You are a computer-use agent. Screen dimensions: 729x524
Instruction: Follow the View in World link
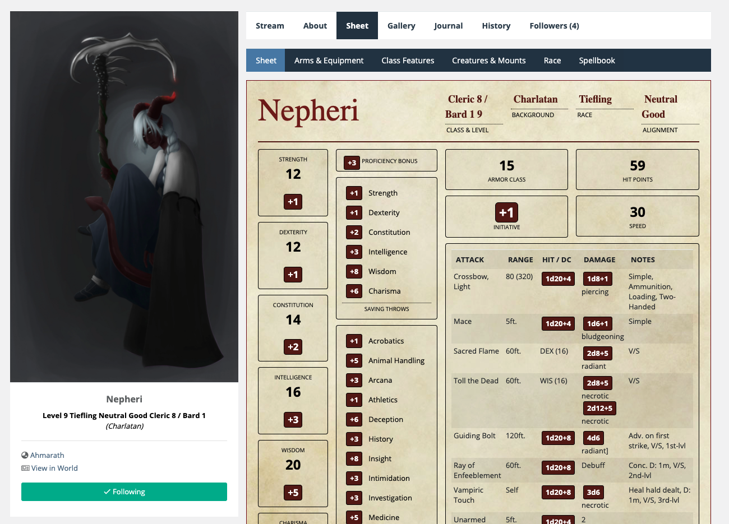[54, 468]
